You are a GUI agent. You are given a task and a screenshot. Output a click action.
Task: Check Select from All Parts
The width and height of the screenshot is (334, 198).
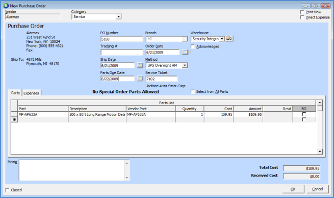tap(193, 92)
